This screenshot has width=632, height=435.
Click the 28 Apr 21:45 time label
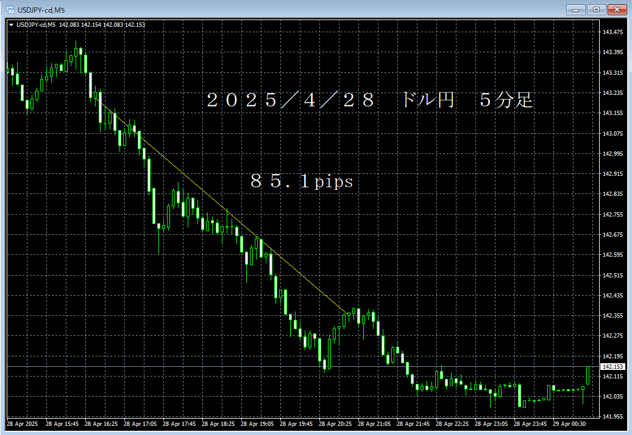tap(413, 423)
